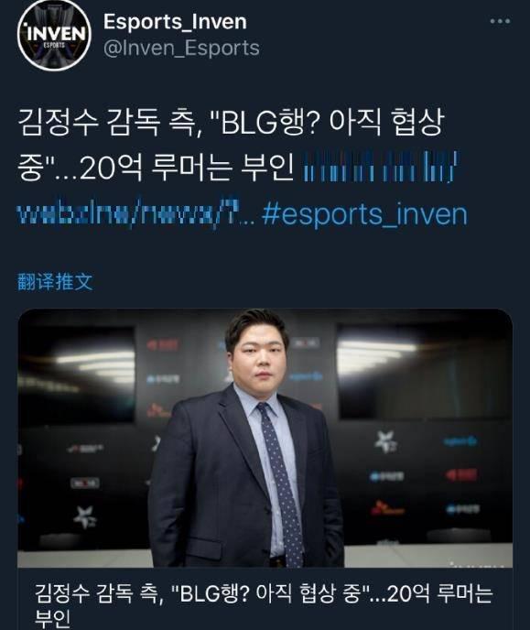This screenshot has width=530, height=630.
Task: Click 翻译推文 to translate the tweet
Action: point(56,282)
